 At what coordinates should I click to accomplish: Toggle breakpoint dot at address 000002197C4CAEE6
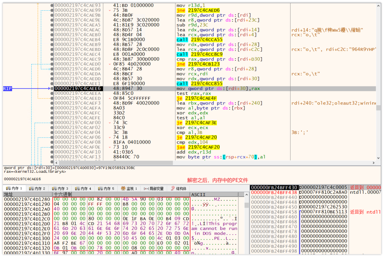click(52, 89)
